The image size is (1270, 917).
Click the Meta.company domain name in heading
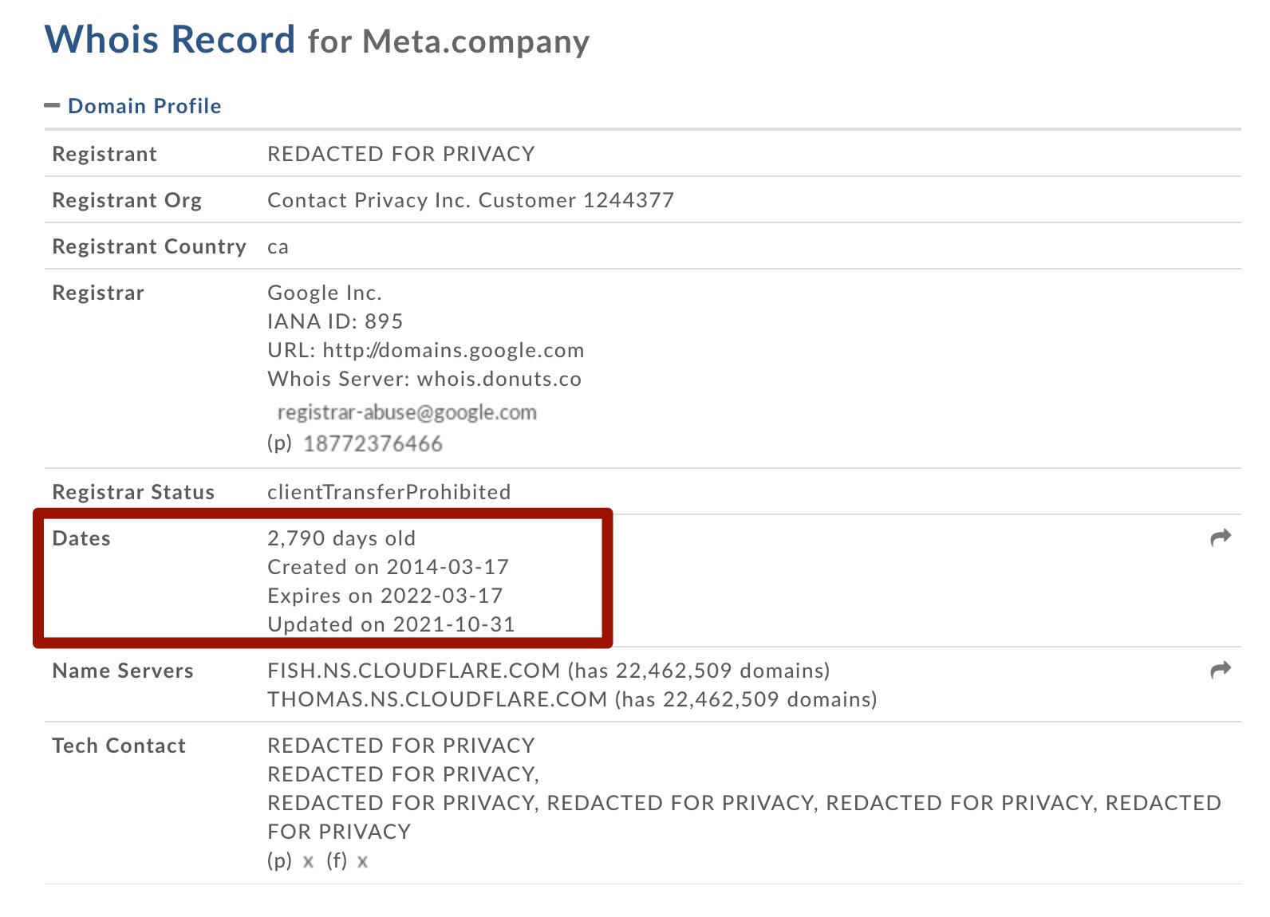click(x=475, y=41)
